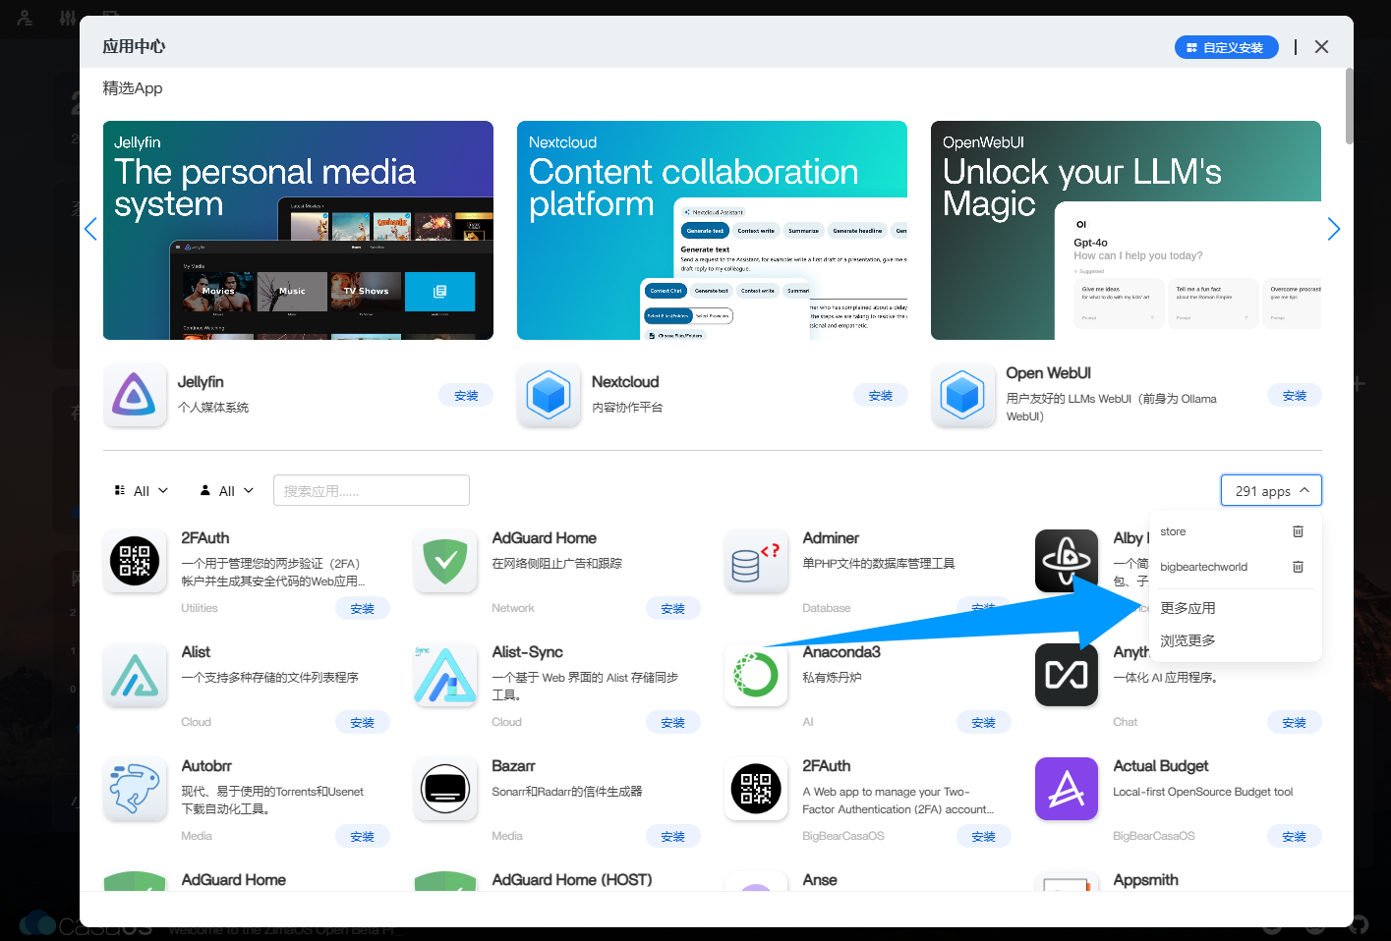Delete the store source with trash icon
The image size is (1391, 941).
click(x=1298, y=531)
